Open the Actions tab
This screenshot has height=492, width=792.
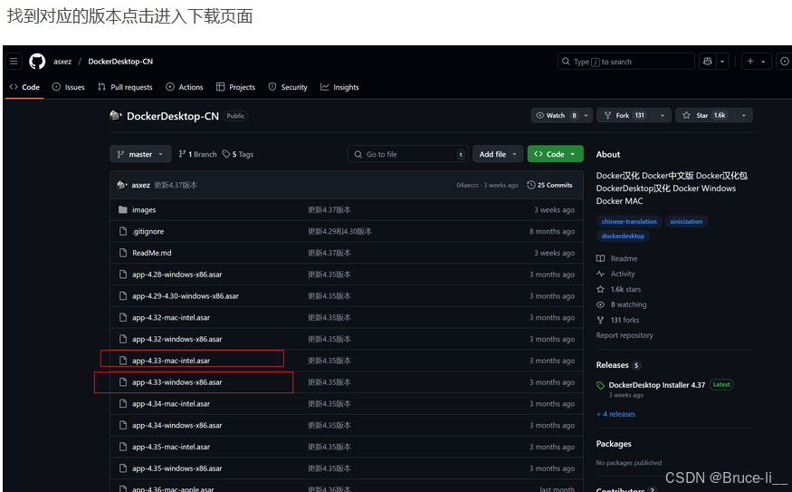coord(185,87)
